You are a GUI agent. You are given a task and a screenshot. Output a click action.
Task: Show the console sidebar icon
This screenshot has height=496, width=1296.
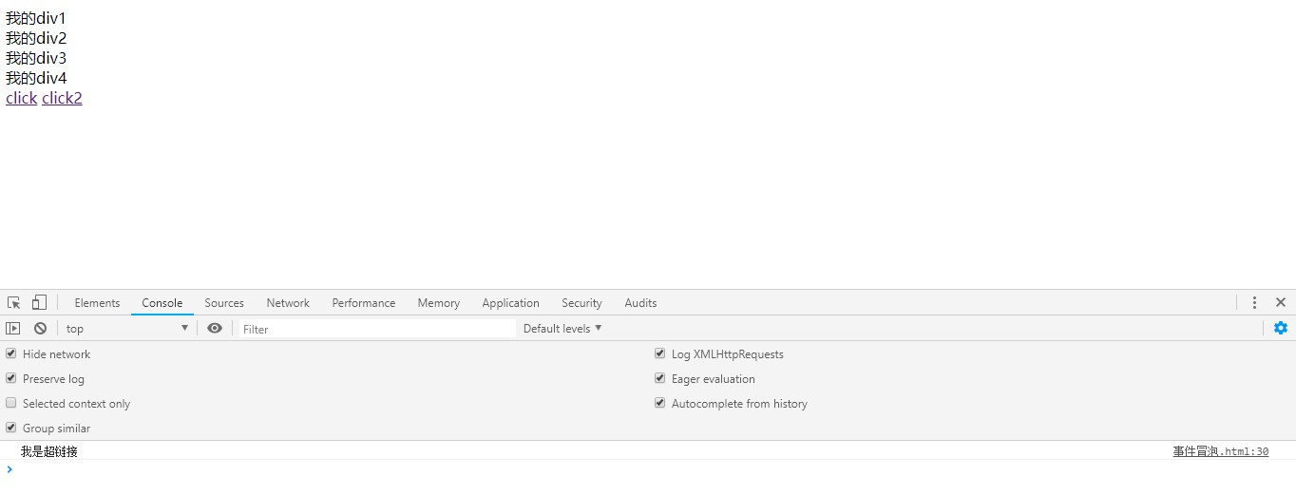tap(13, 328)
